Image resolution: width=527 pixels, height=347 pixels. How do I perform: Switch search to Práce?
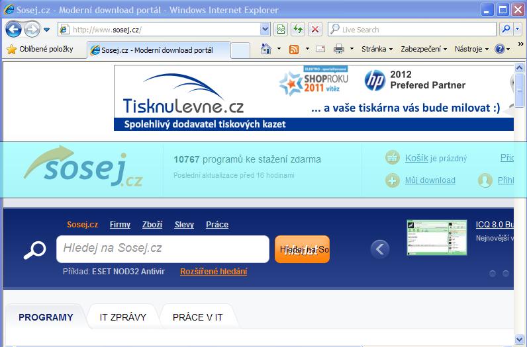(217, 225)
